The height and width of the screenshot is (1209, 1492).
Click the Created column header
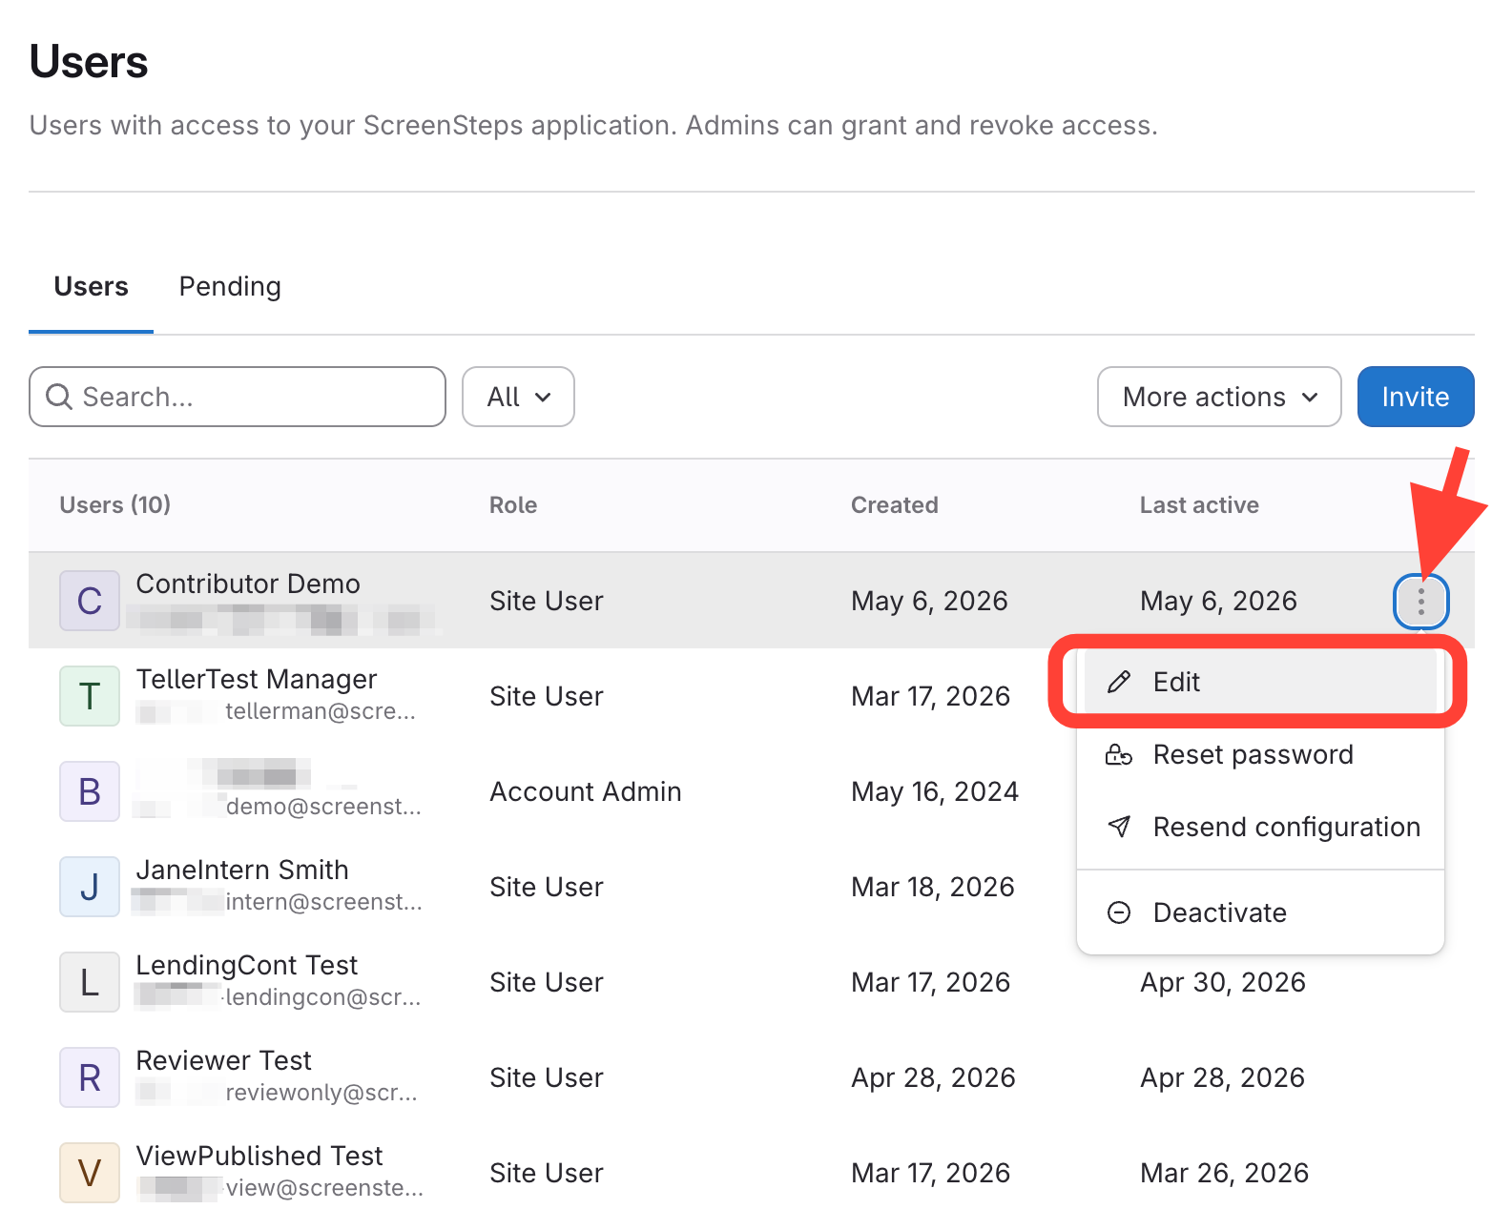(x=895, y=505)
